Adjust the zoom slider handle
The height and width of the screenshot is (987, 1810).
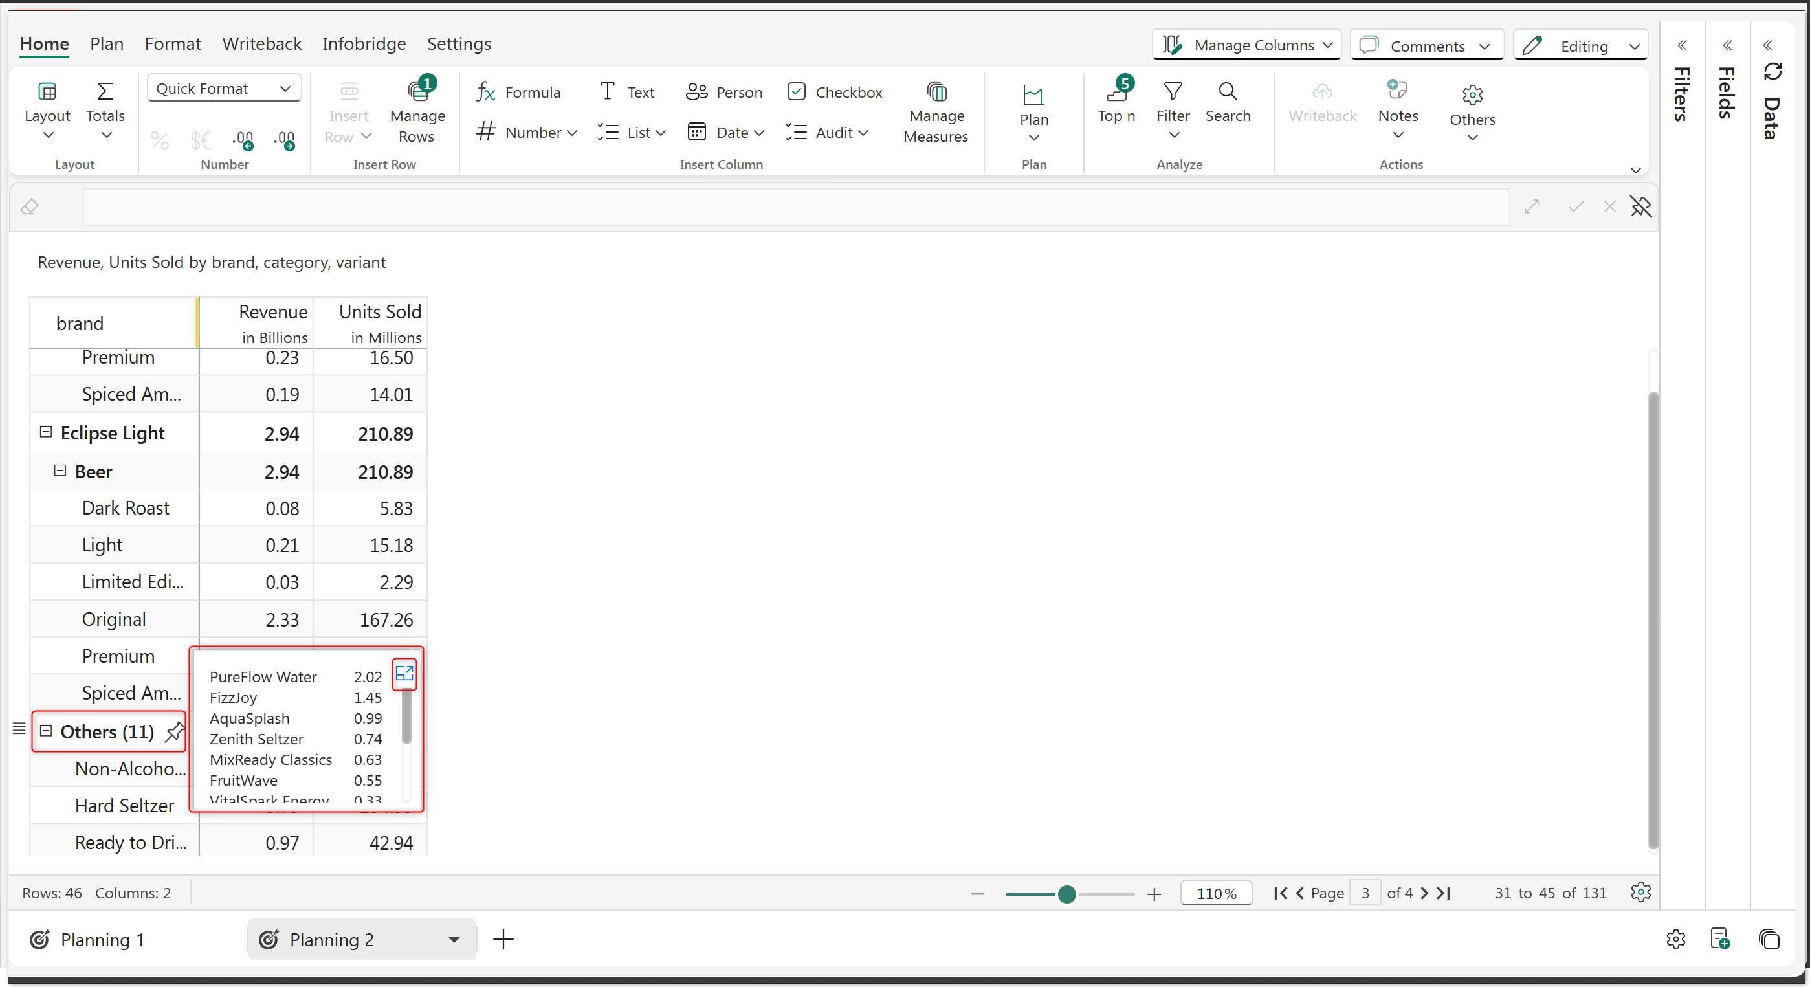click(x=1066, y=894)
